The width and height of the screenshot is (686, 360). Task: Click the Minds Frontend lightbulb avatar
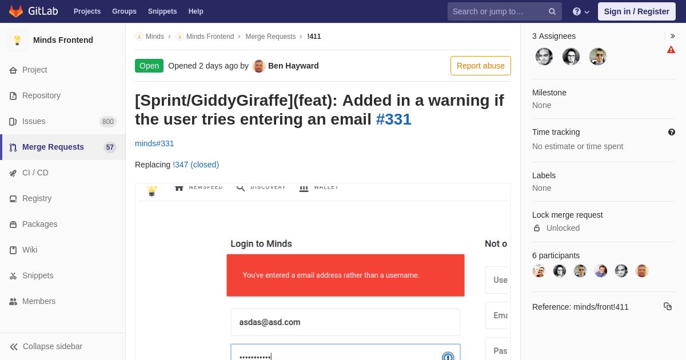(x=17, y=40)
